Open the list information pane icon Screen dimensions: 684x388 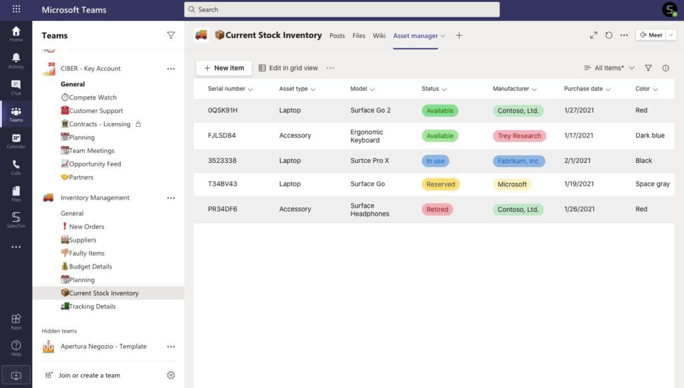666,68
